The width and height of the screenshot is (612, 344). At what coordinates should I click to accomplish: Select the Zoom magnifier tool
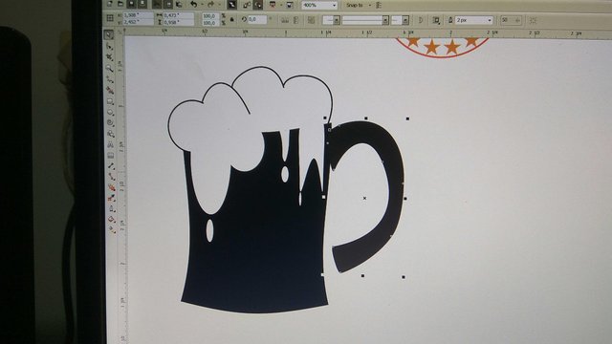110,69
